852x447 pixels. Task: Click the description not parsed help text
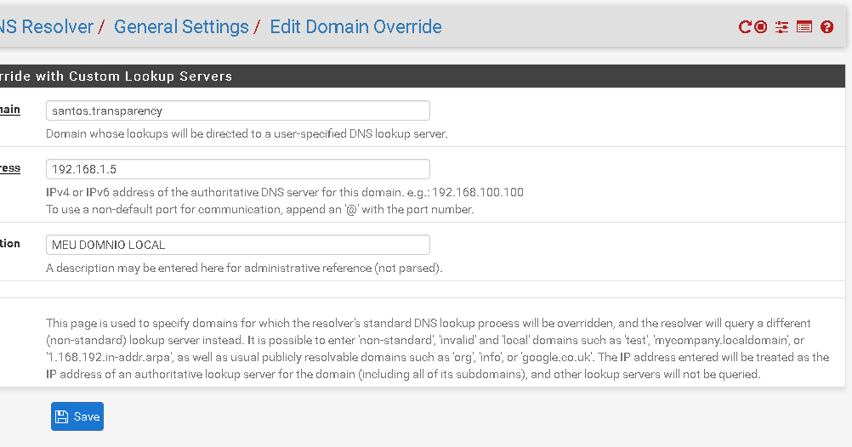(244, 269)
